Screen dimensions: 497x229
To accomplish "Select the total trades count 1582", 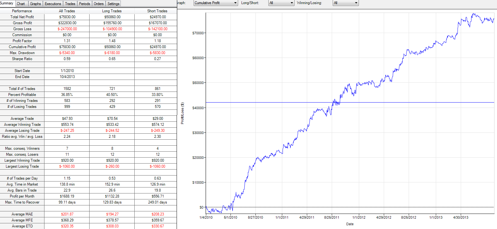I will click(67, 89).
